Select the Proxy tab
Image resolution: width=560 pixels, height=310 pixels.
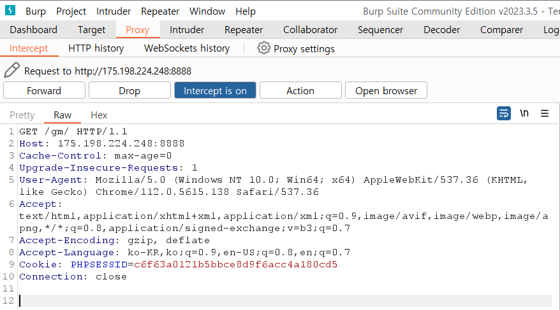click(138, 29)
